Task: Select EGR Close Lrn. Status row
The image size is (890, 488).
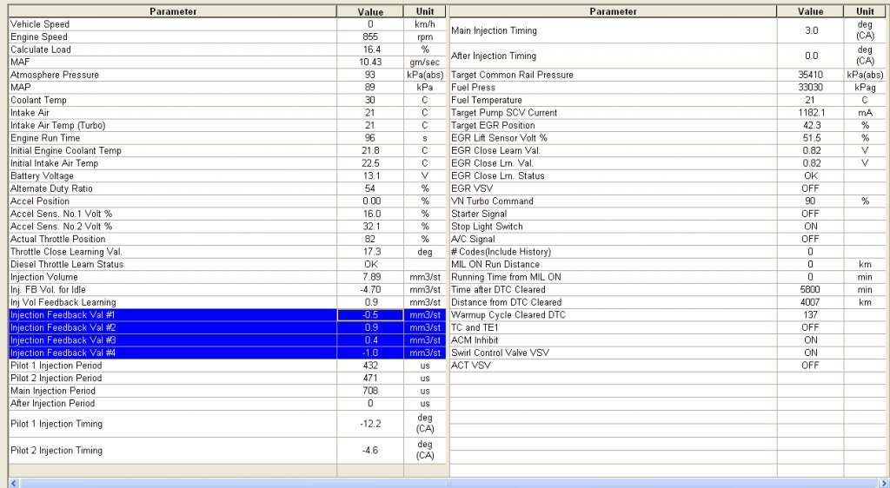Action: 668,175
